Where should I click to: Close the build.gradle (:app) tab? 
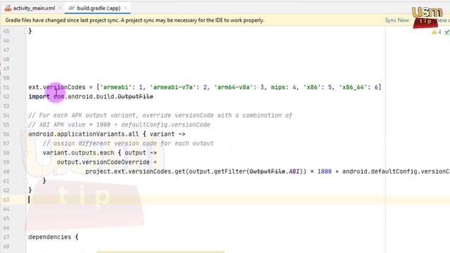pos(125,8)
